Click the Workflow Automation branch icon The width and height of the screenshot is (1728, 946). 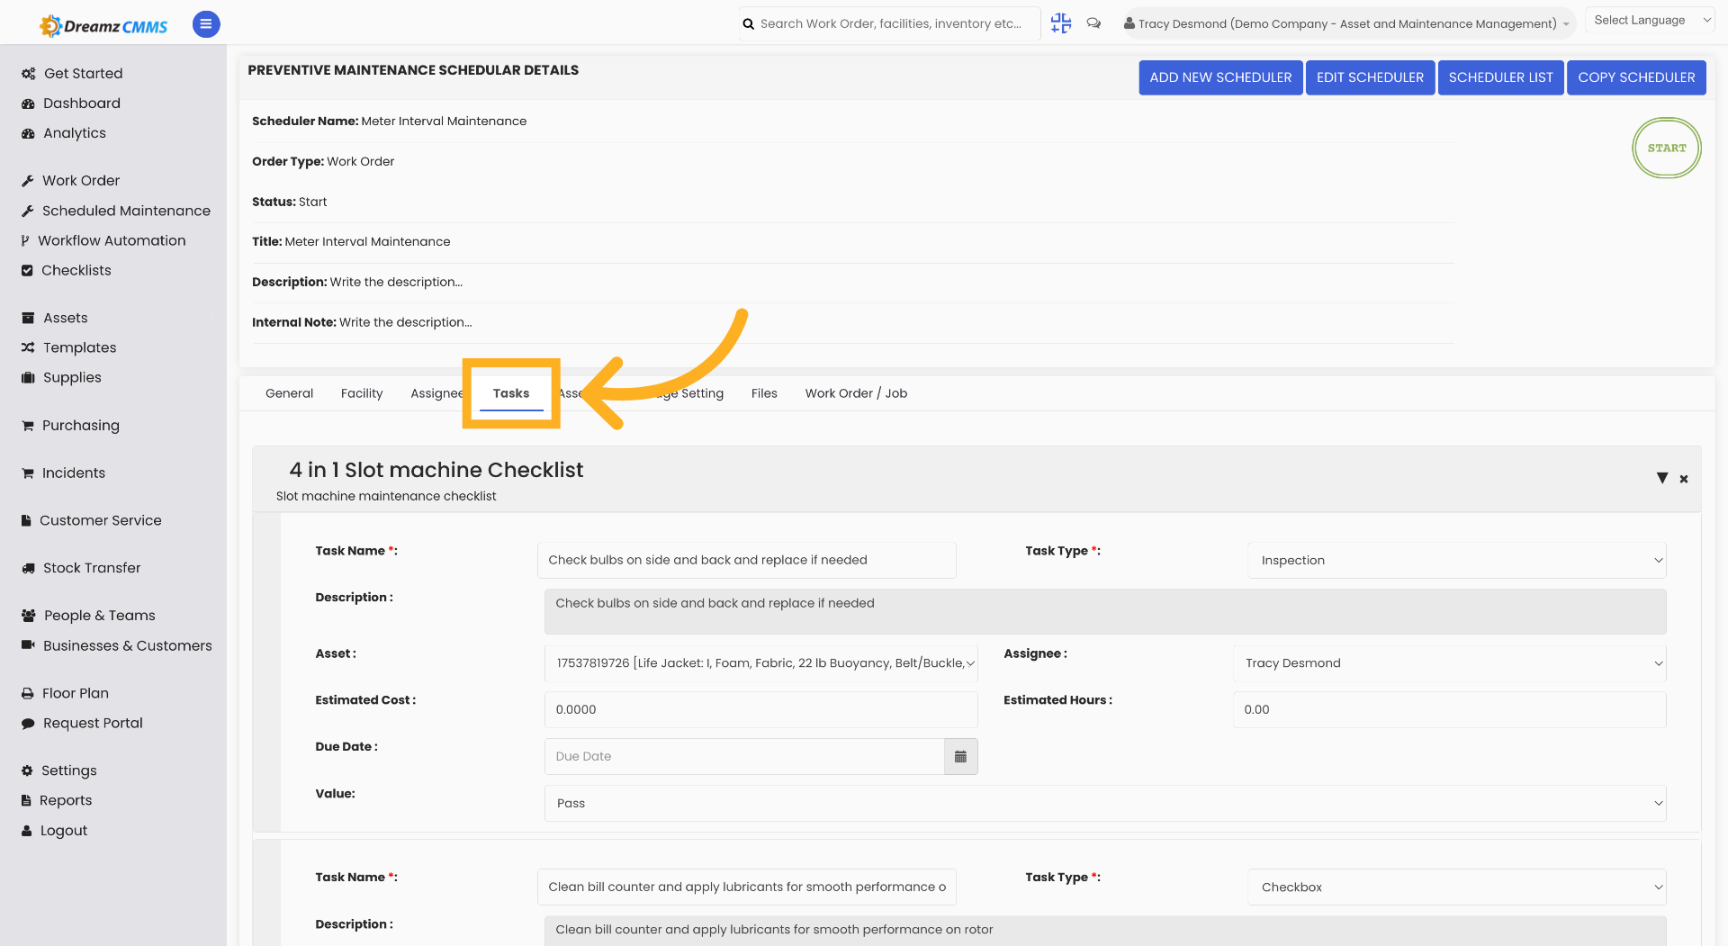click(x=25, y=240)
